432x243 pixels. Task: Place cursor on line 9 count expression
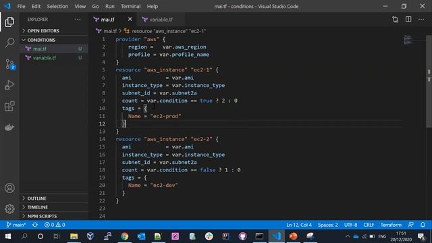[x=180, y=101]
